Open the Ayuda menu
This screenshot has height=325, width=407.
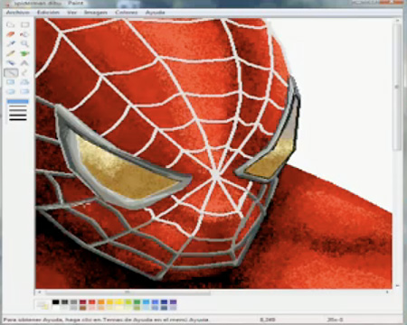click(x=156, y=13)
